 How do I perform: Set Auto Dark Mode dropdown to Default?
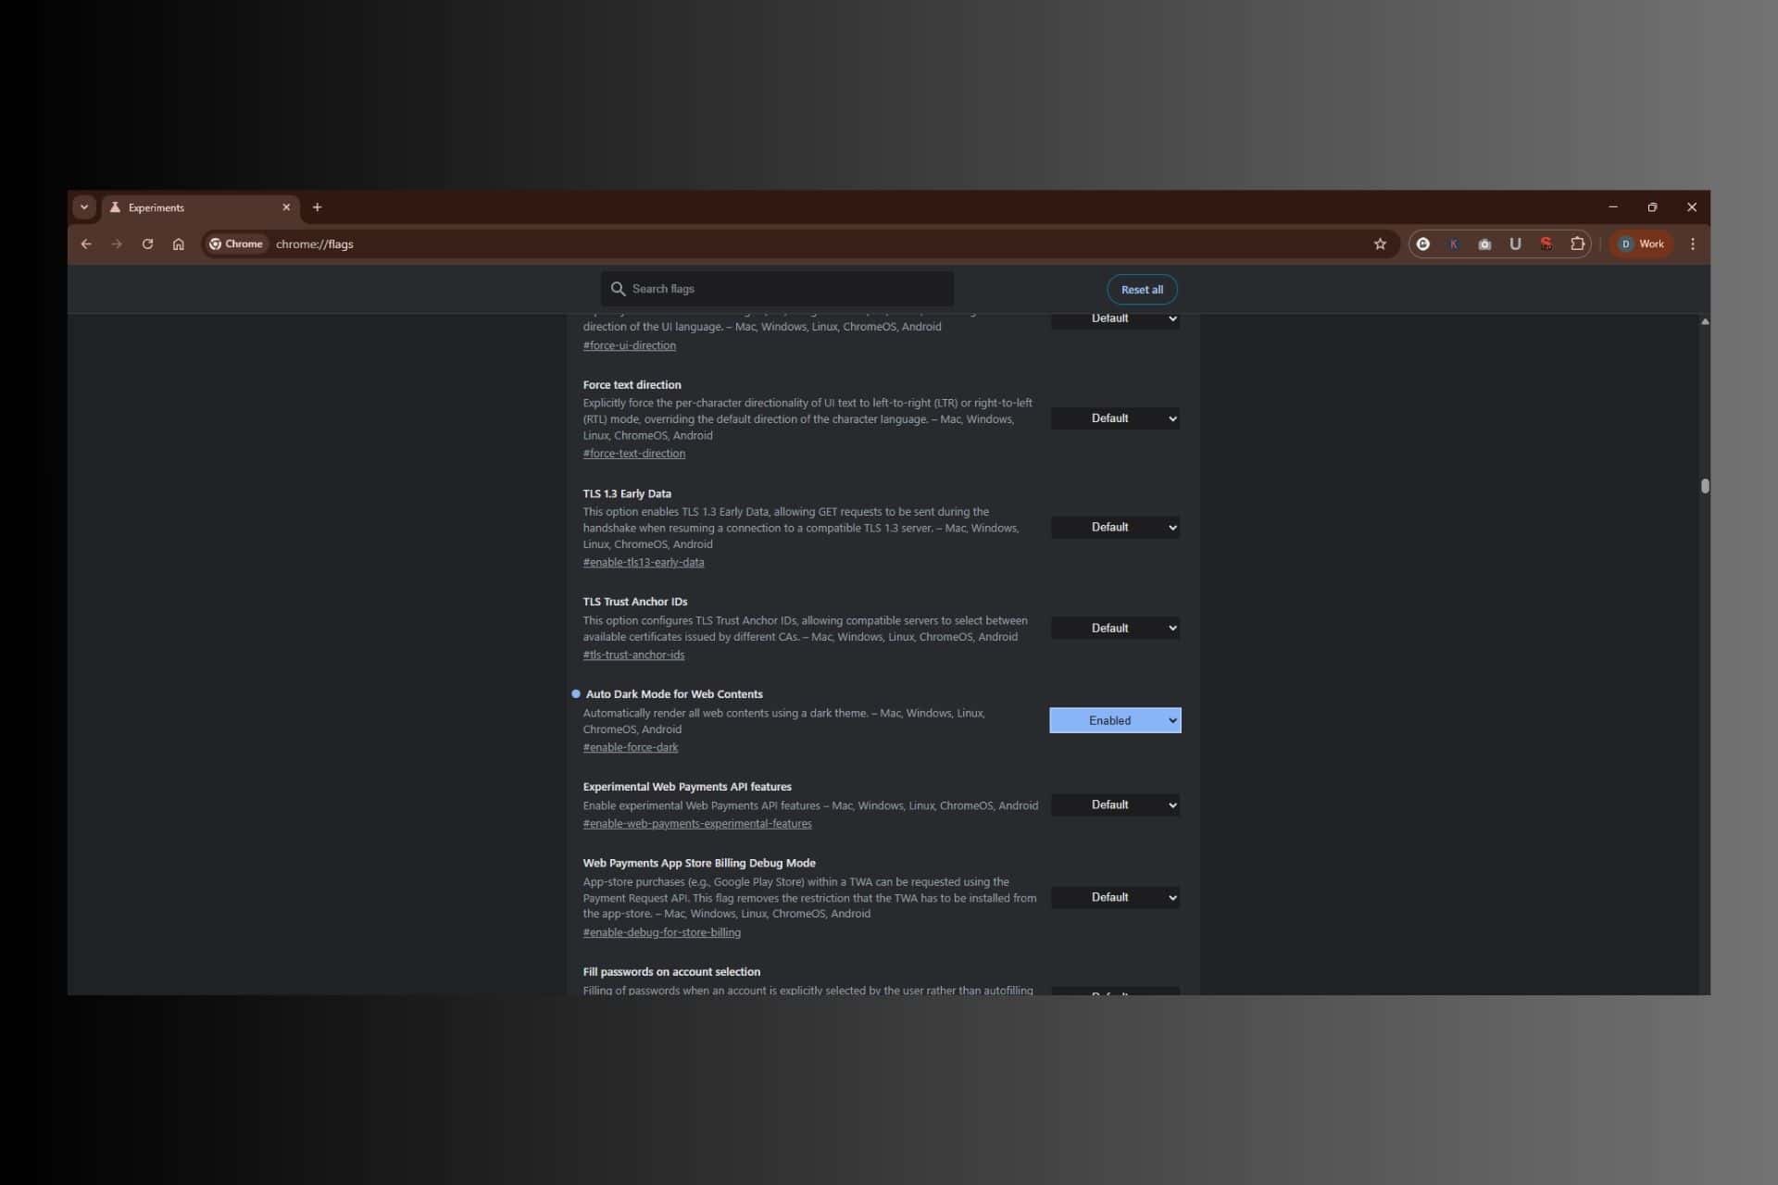[x=1115, y=720]
